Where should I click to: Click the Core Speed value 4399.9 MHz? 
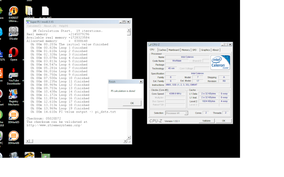(175, 94)
